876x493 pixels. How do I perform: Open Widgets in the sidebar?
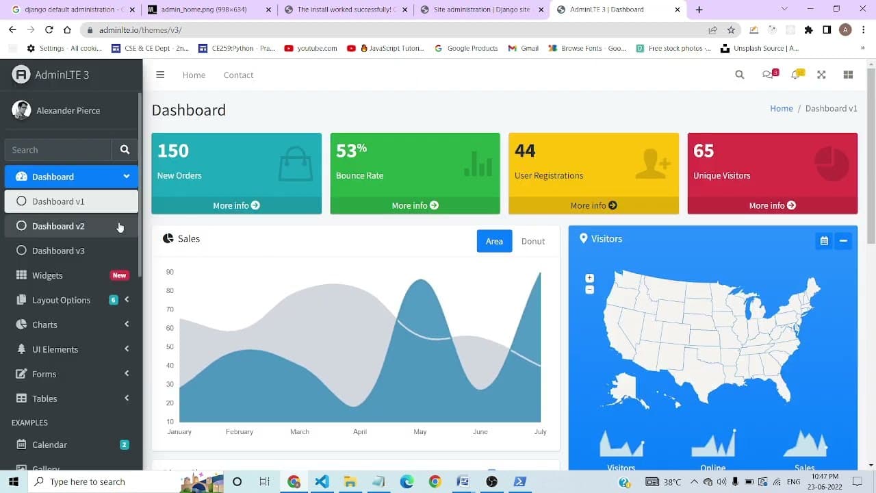click(71, 275)
